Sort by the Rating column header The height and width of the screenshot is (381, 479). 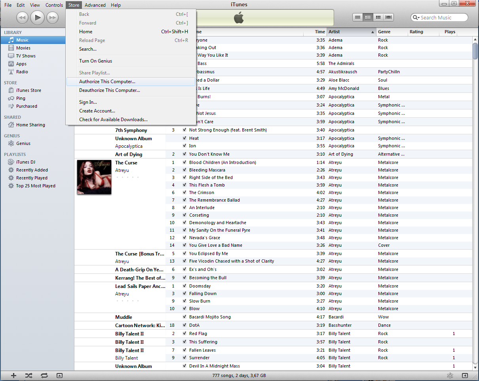coord(423,32)
